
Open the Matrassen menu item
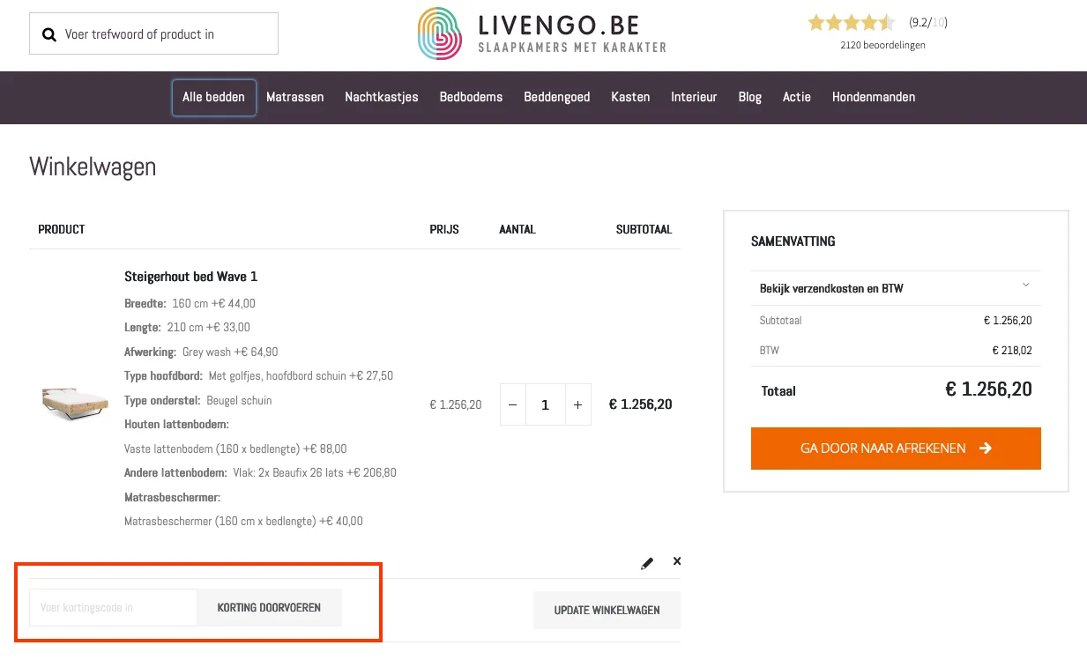pos(295,97)
